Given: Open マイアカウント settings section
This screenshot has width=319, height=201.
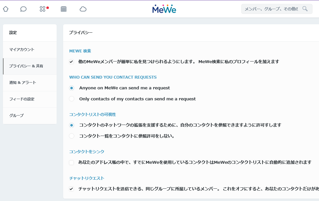Looking at the screenshot, I should 30,50.
